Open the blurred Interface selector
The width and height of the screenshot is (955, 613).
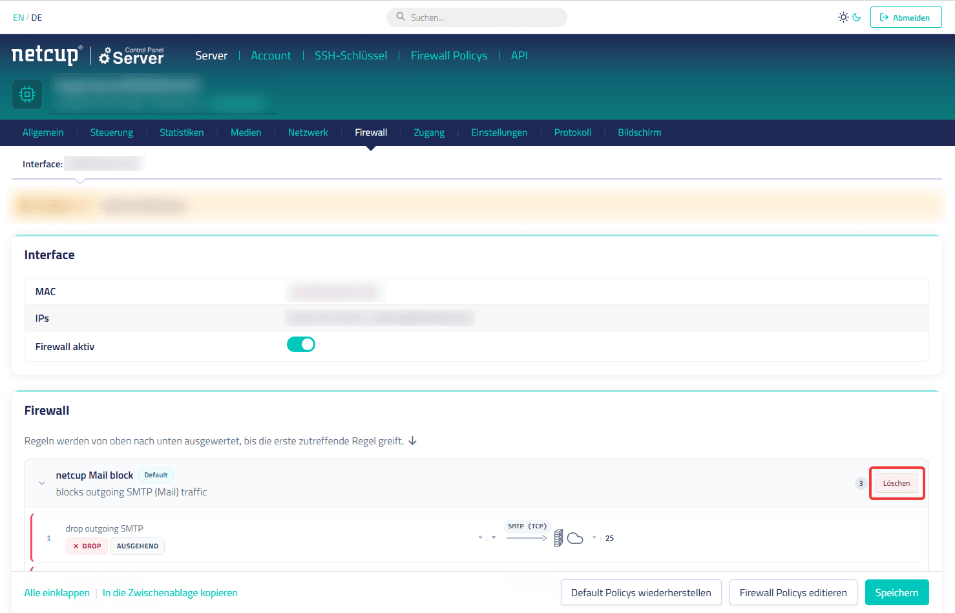104,164
